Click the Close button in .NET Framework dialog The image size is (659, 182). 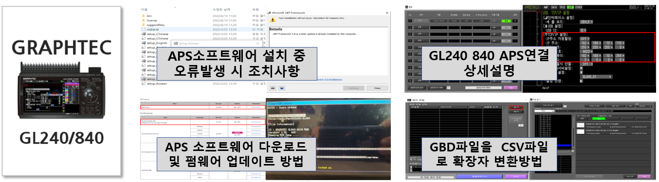(377, 88)
